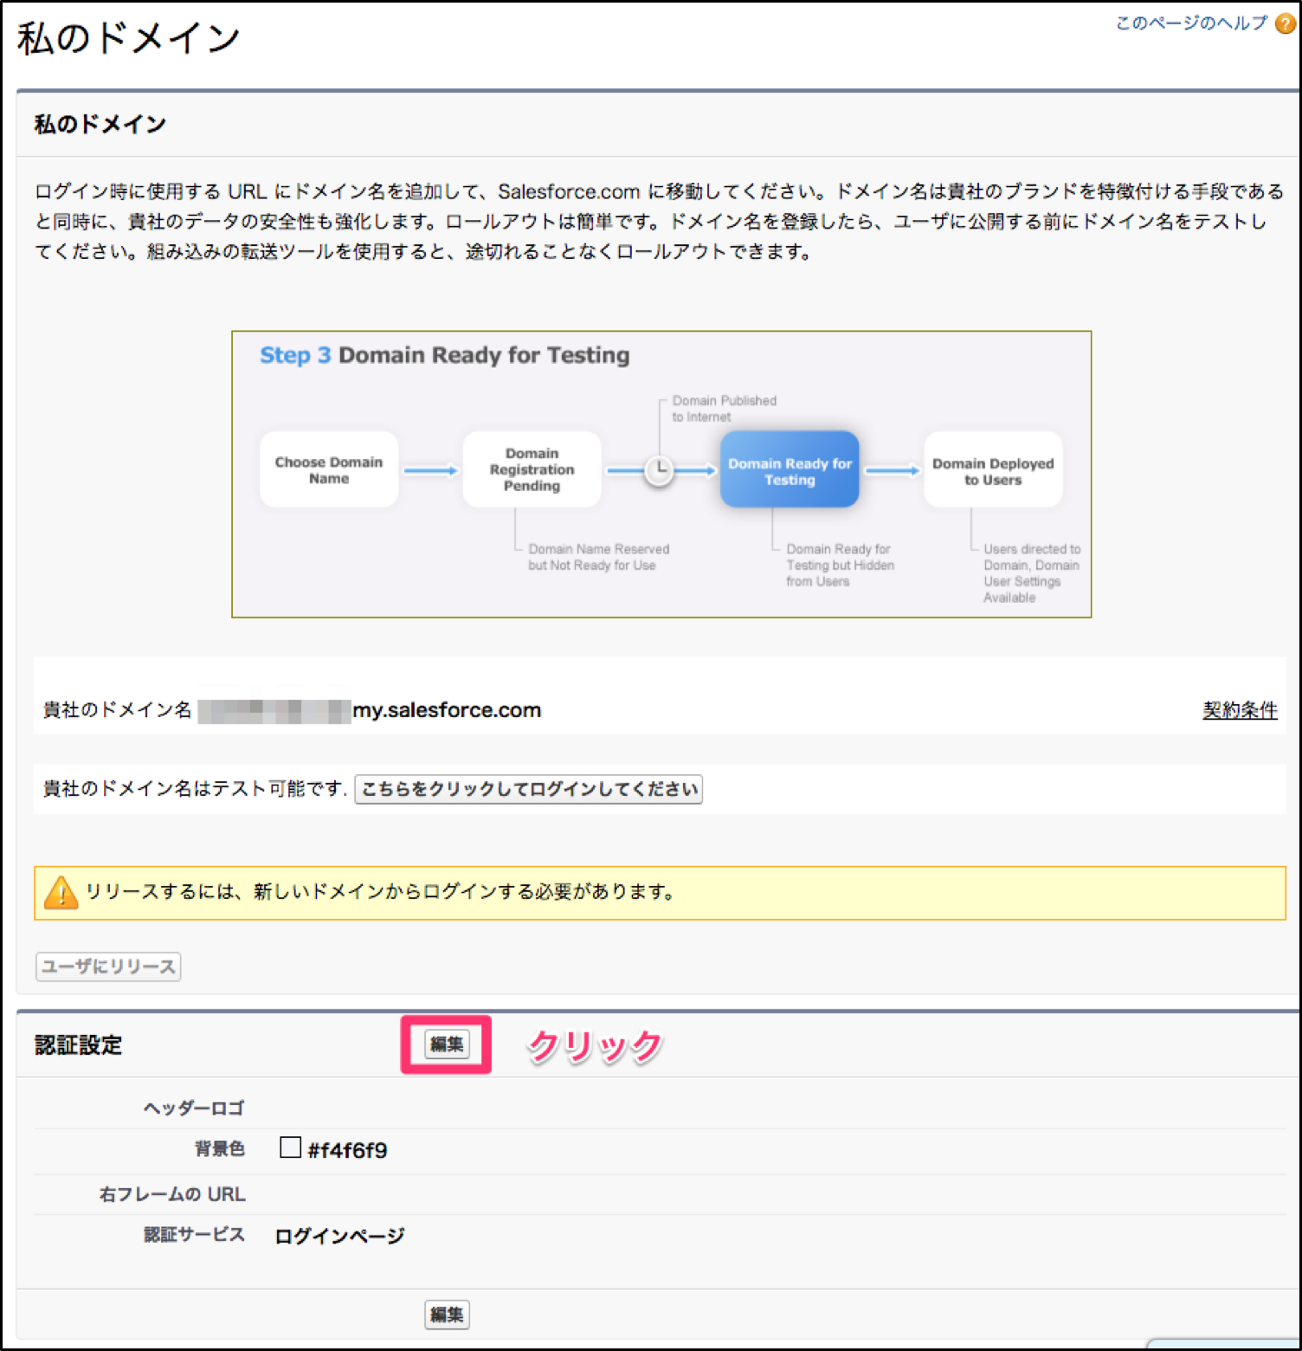Click the clock icon in the step diagram
Screen dimensions: 1302x1351
point(659,470)
